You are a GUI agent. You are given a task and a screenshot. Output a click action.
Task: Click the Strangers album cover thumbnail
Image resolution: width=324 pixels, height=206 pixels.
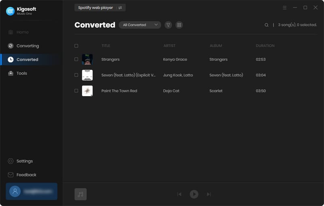87,59
